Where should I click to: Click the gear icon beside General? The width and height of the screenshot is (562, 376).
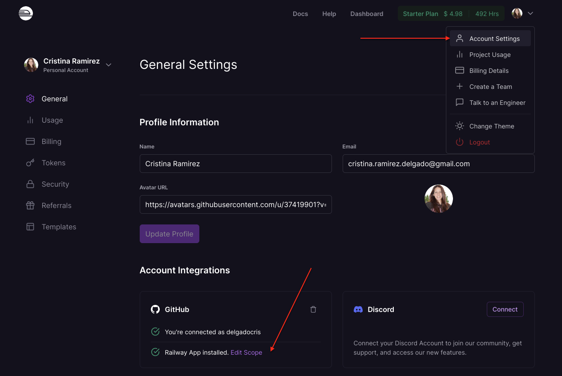tap(30, 99)
